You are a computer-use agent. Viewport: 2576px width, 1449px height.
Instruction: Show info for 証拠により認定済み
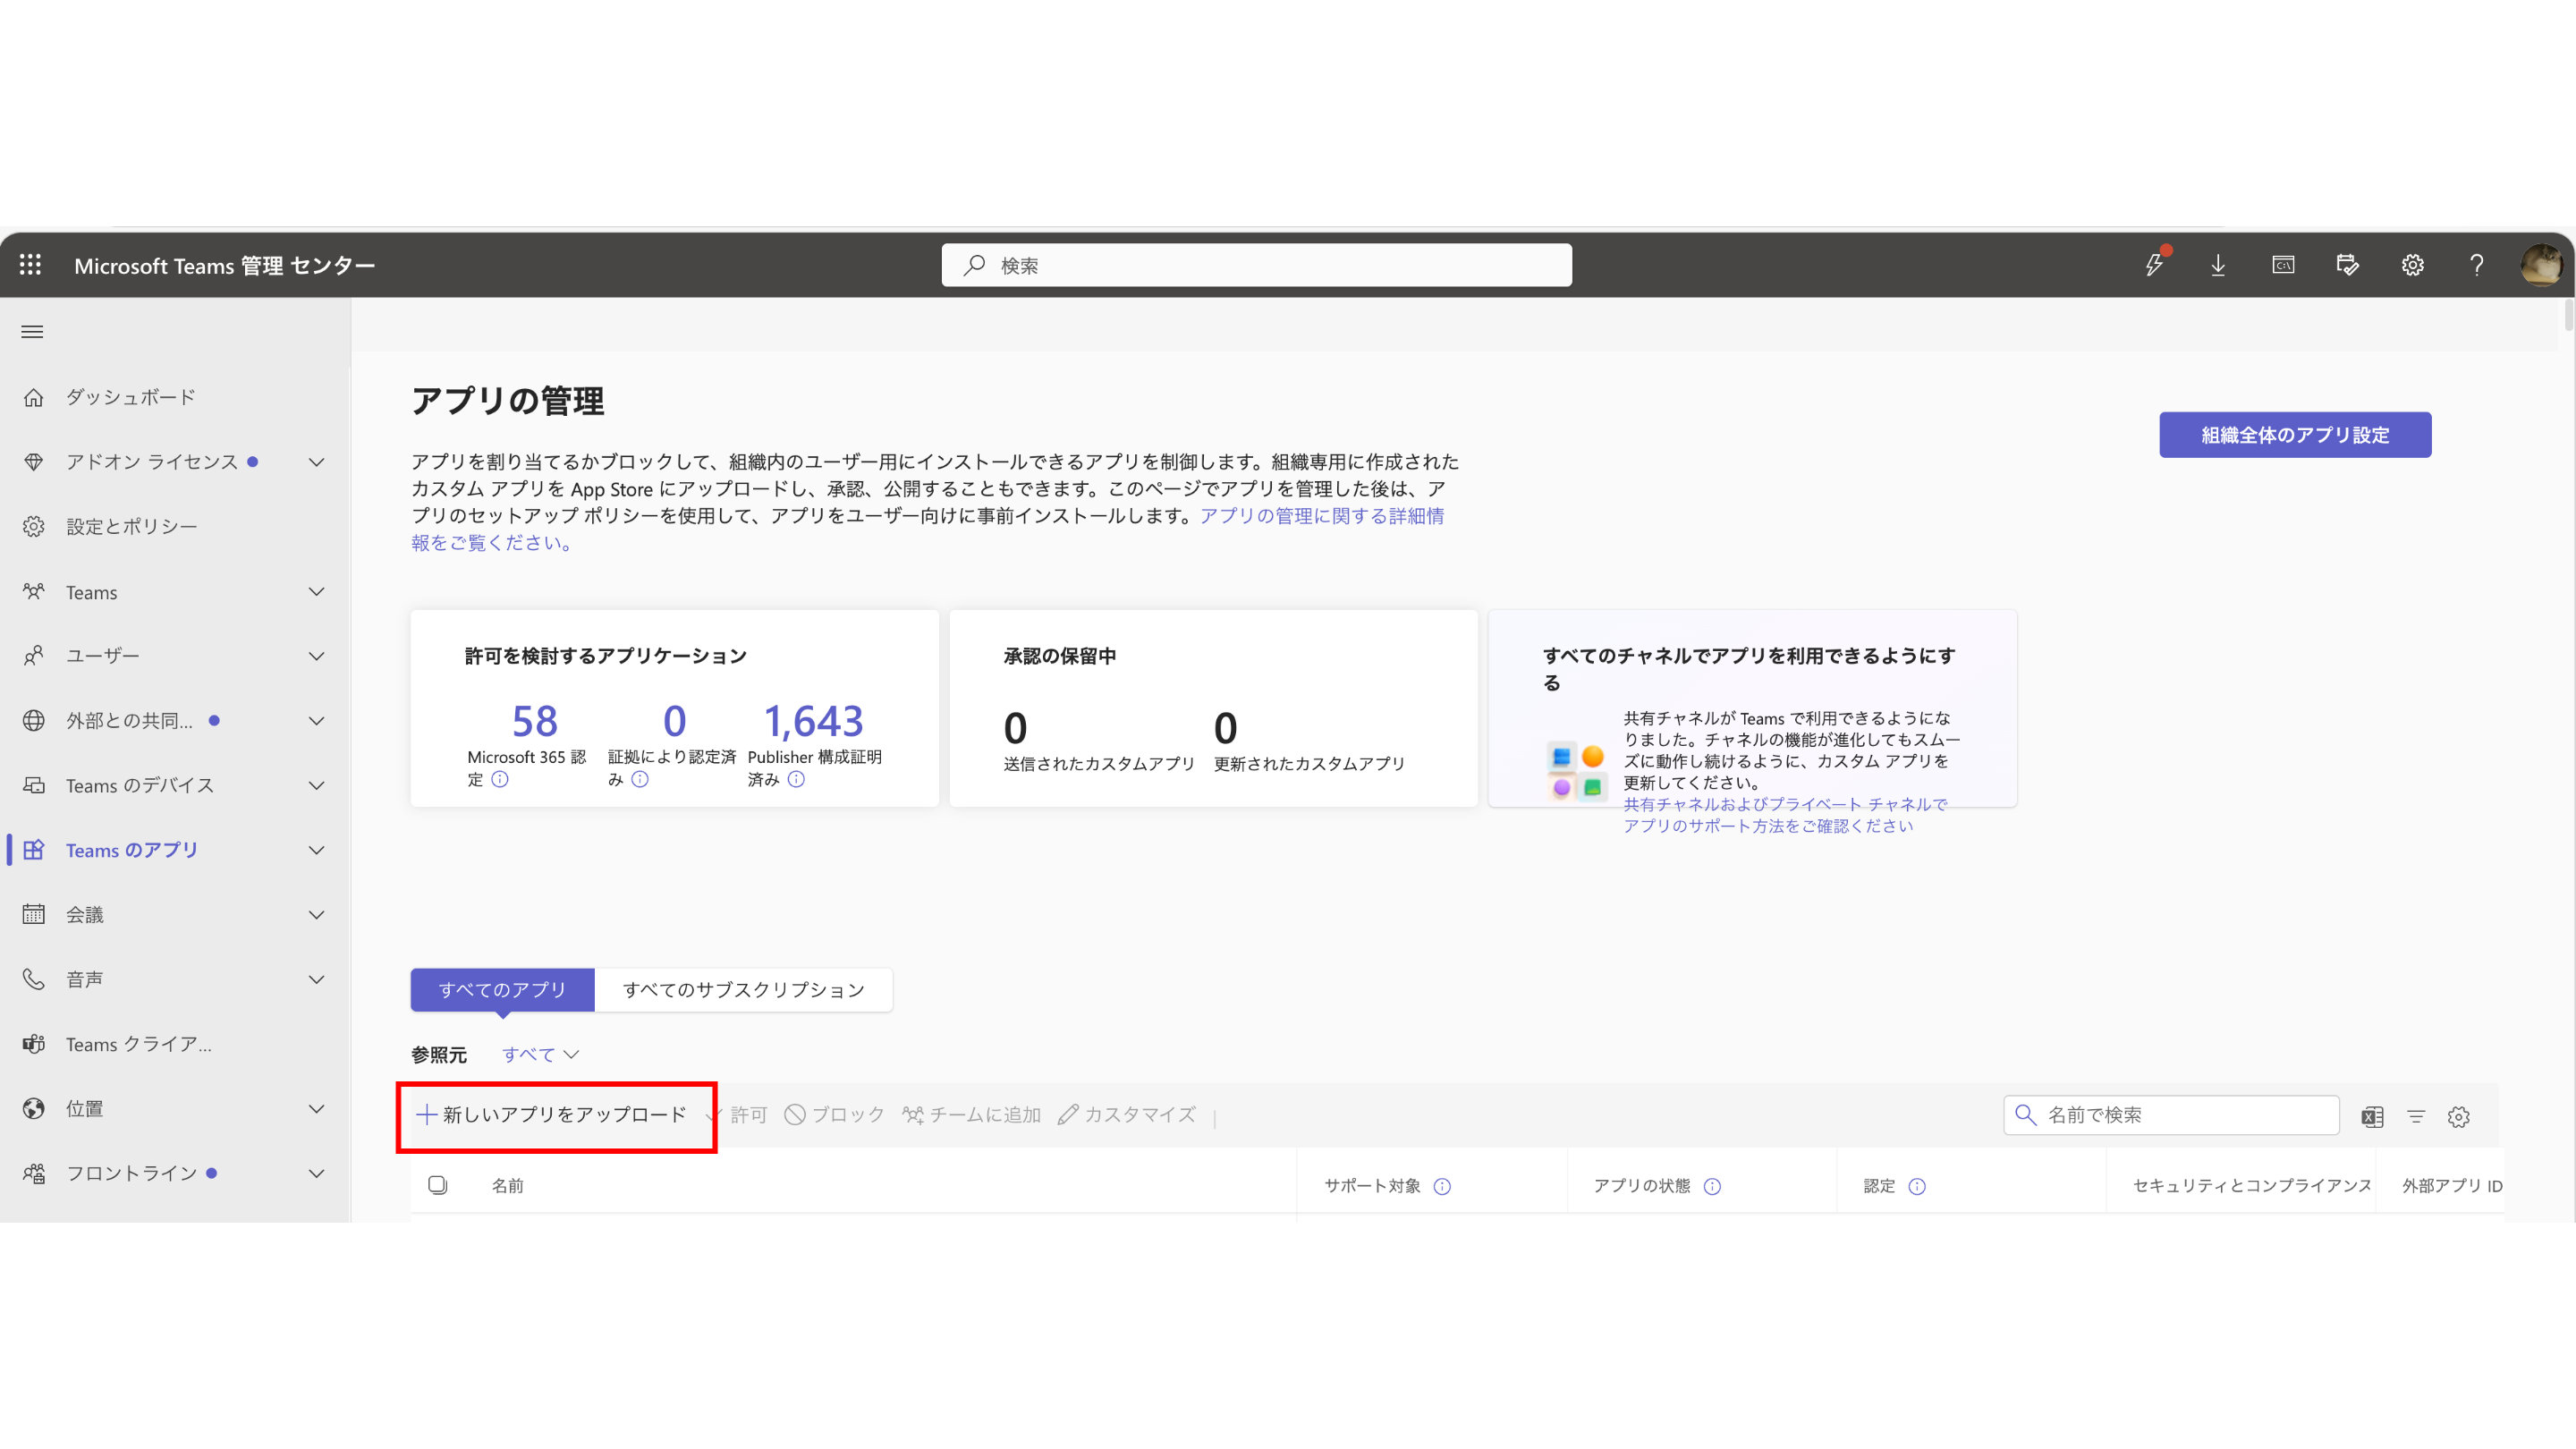coord(640,779)
